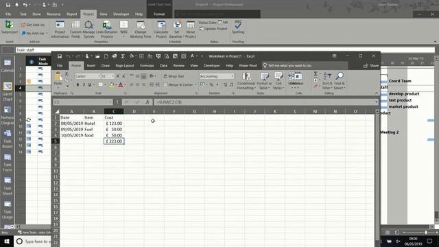Open Task Sheet view in sidebar
The image size is (439, 247).
(8, 186)
